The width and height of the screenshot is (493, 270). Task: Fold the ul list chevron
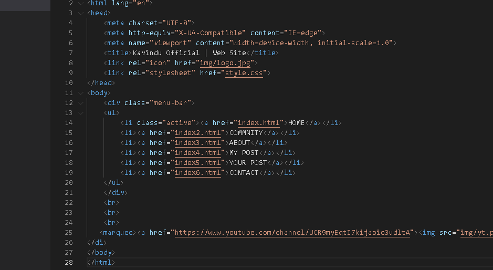click(x=80, y=113)
